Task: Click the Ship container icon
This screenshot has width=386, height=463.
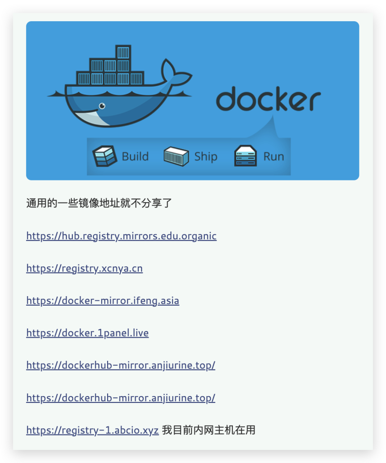Action: (x=176, y=156)
